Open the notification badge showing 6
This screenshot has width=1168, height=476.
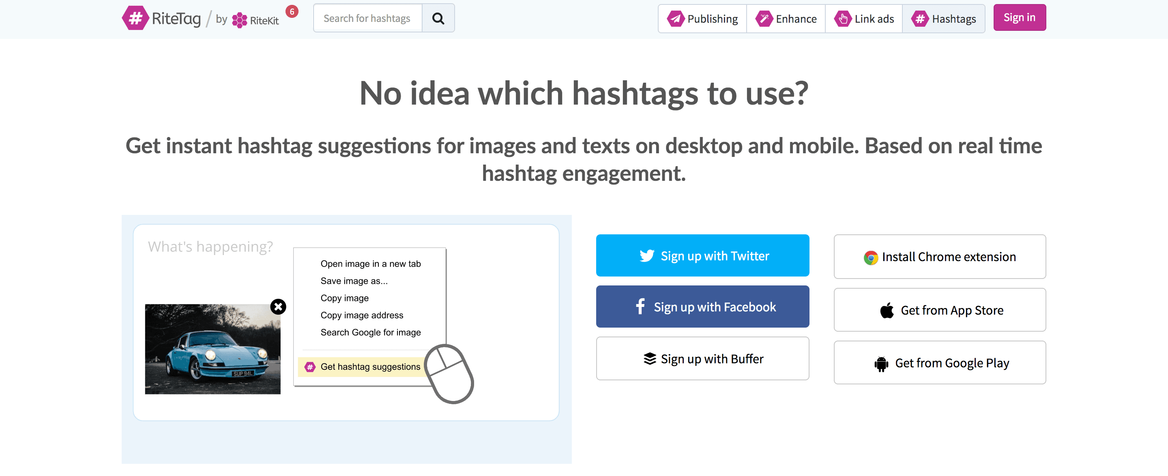point(292,11)
